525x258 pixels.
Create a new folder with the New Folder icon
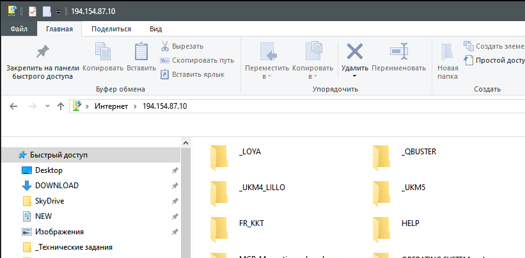[x=448, y=52]
